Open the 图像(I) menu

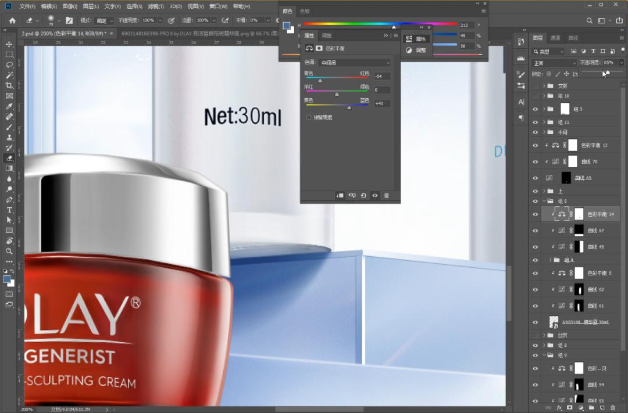pyautogui.click(x=70, y=6)
